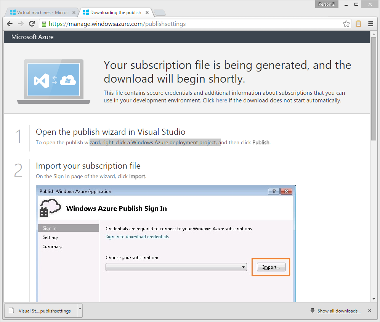Open the Chrome hamburger menu
This screenshot has width=380, height=322.
(370, 24)
